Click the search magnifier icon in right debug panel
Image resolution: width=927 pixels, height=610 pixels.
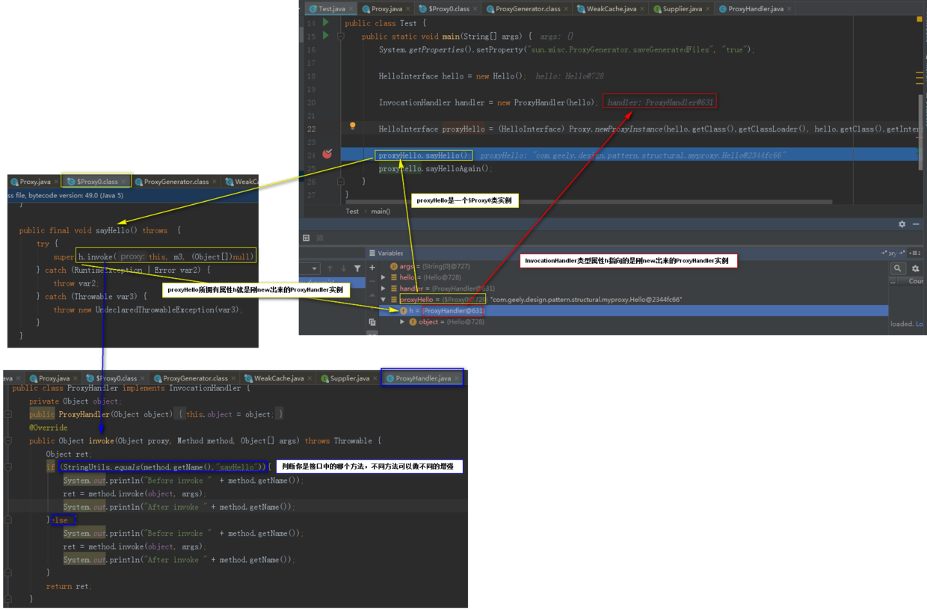pos(897,268)
